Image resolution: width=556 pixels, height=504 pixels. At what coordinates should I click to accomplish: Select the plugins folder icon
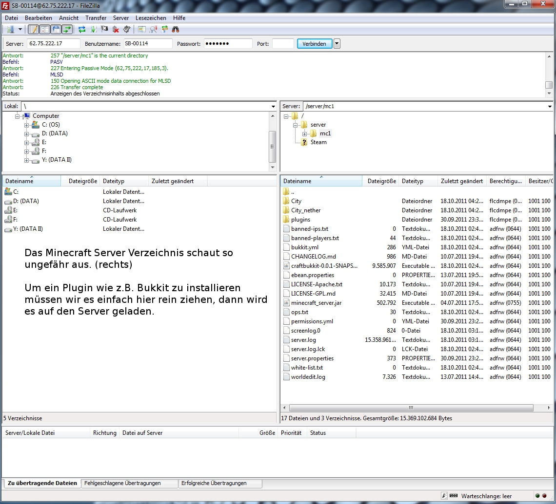(x=286, y=220)
